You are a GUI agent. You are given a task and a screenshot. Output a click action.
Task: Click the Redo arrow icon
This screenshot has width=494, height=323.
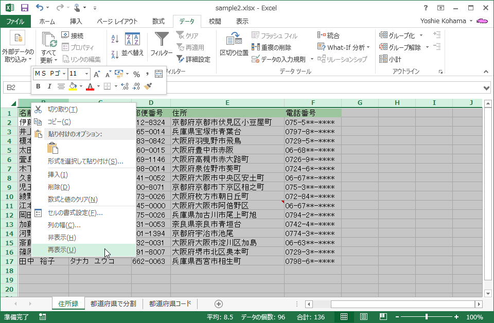point(60,8)
